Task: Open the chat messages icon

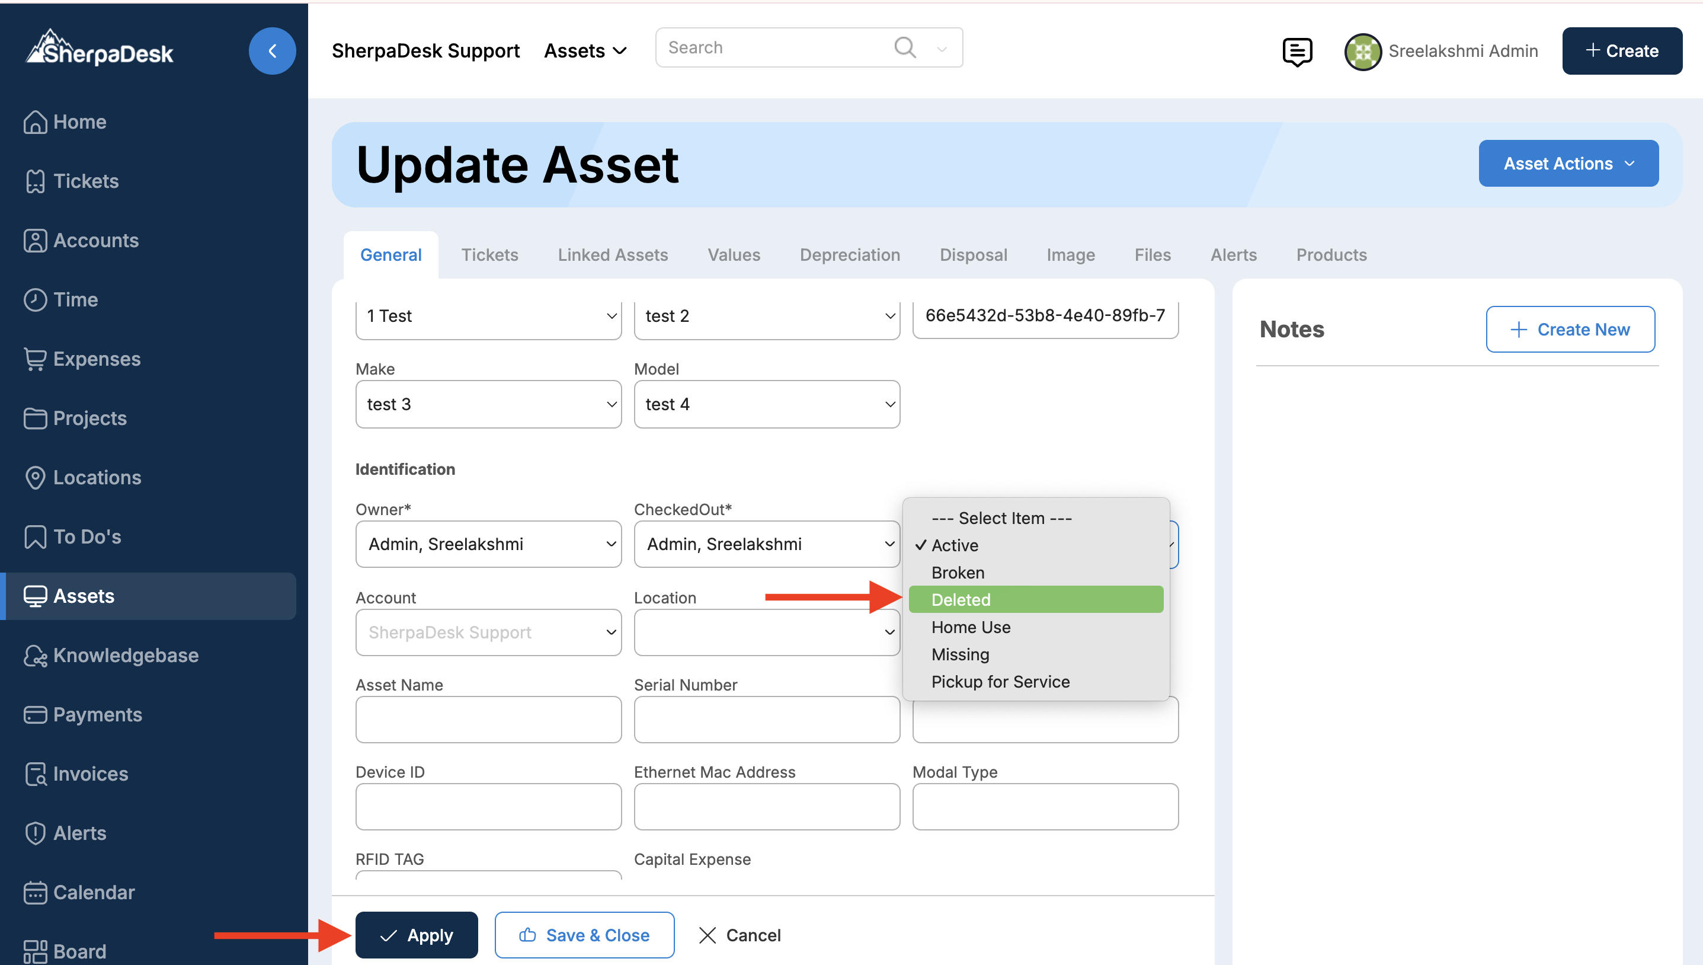Action: point(1297,52)
